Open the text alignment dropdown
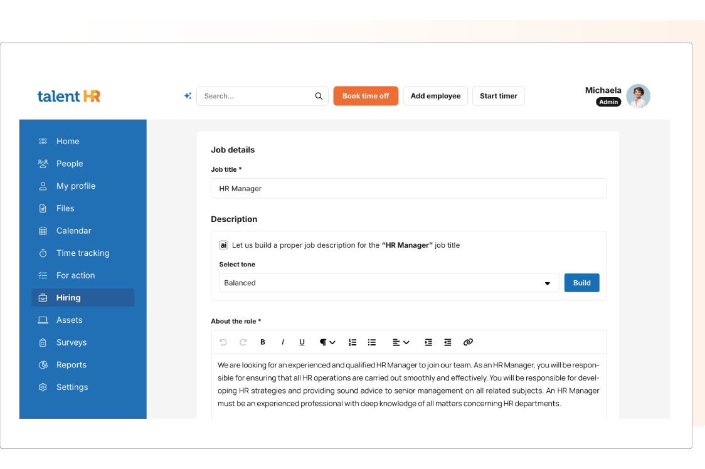 [401, 342]
